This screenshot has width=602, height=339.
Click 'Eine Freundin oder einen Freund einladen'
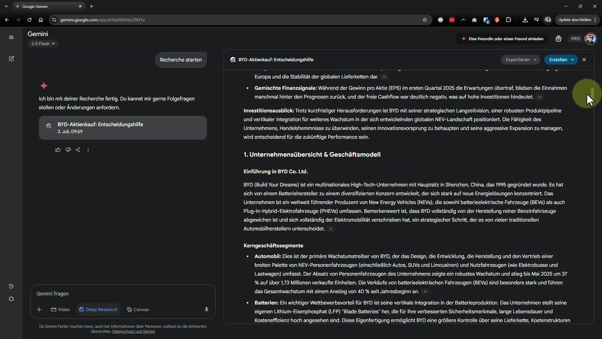503,39
